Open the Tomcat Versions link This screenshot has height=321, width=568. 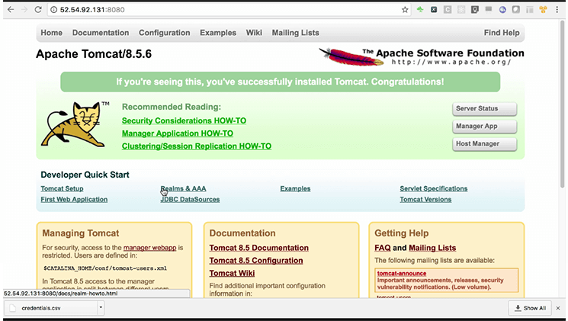coord(425,200)
